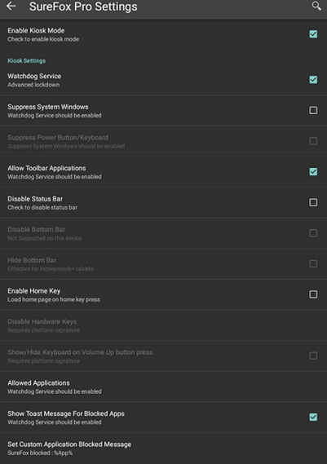Check the Disable Status Bar box
Viewport: 327px width, 464px height.
313,202
